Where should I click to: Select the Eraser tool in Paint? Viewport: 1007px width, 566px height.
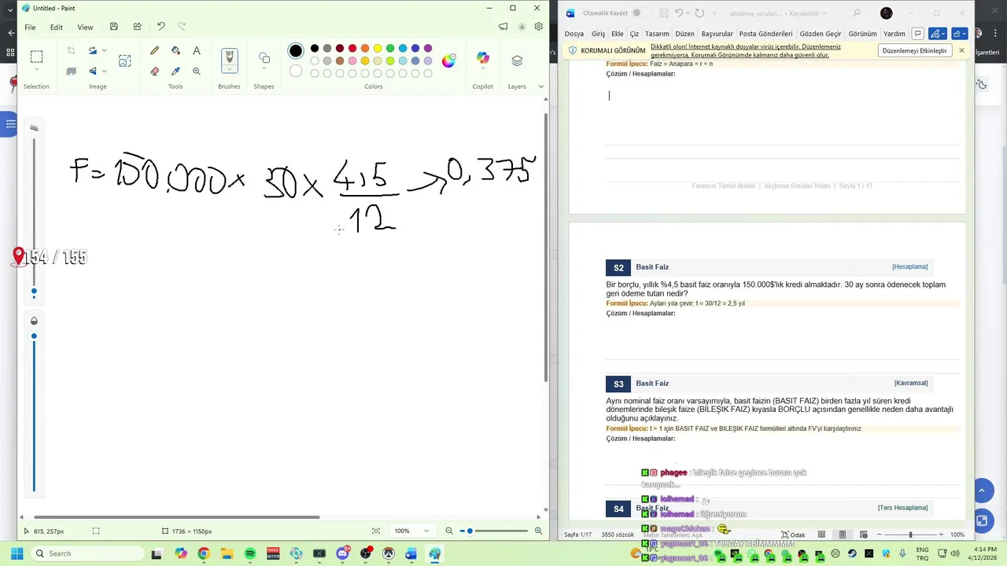[x=155, y=71]
